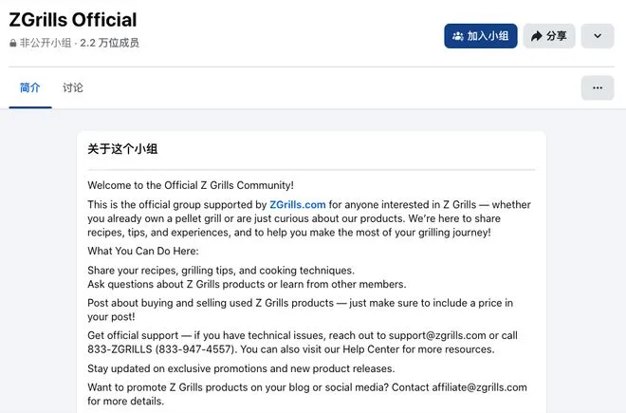Open the ZGrills.com link

pyautogui.click(x=298, y=204)
